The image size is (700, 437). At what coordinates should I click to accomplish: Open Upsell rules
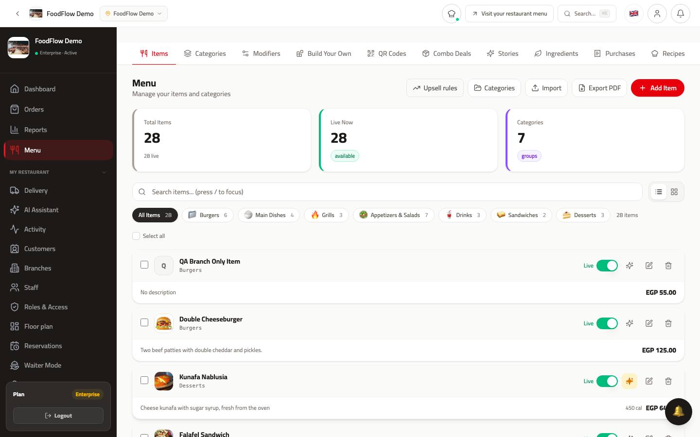point(435,88)
